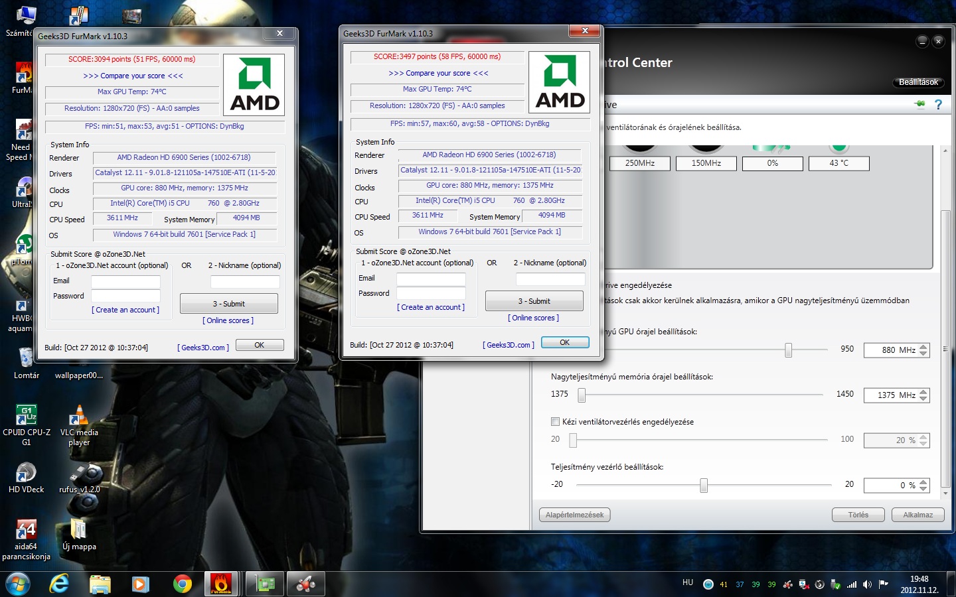Click Nickname field in right FurMark window

[550, 279]
